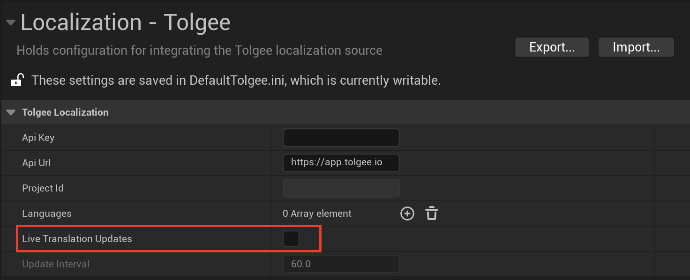Click the unlocked padlock icon
690x280 pixels.
click(17, 81)
